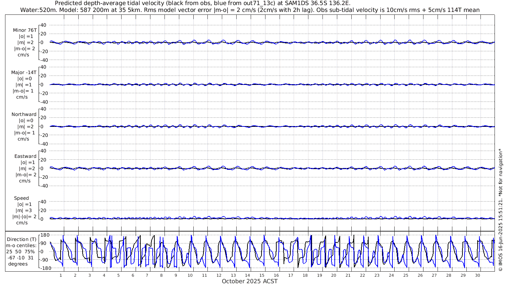
Task: Click the 40 tick on Minor 76T axis
Action: 44,25
